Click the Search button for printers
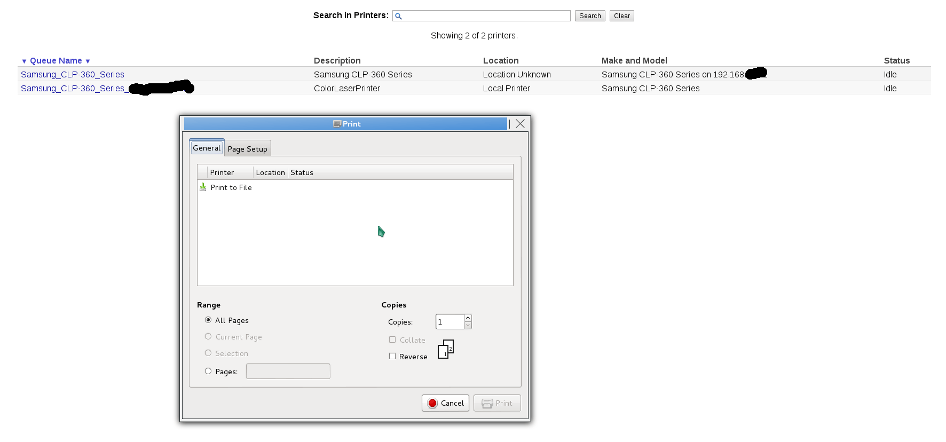 click(x=590, y=16)
